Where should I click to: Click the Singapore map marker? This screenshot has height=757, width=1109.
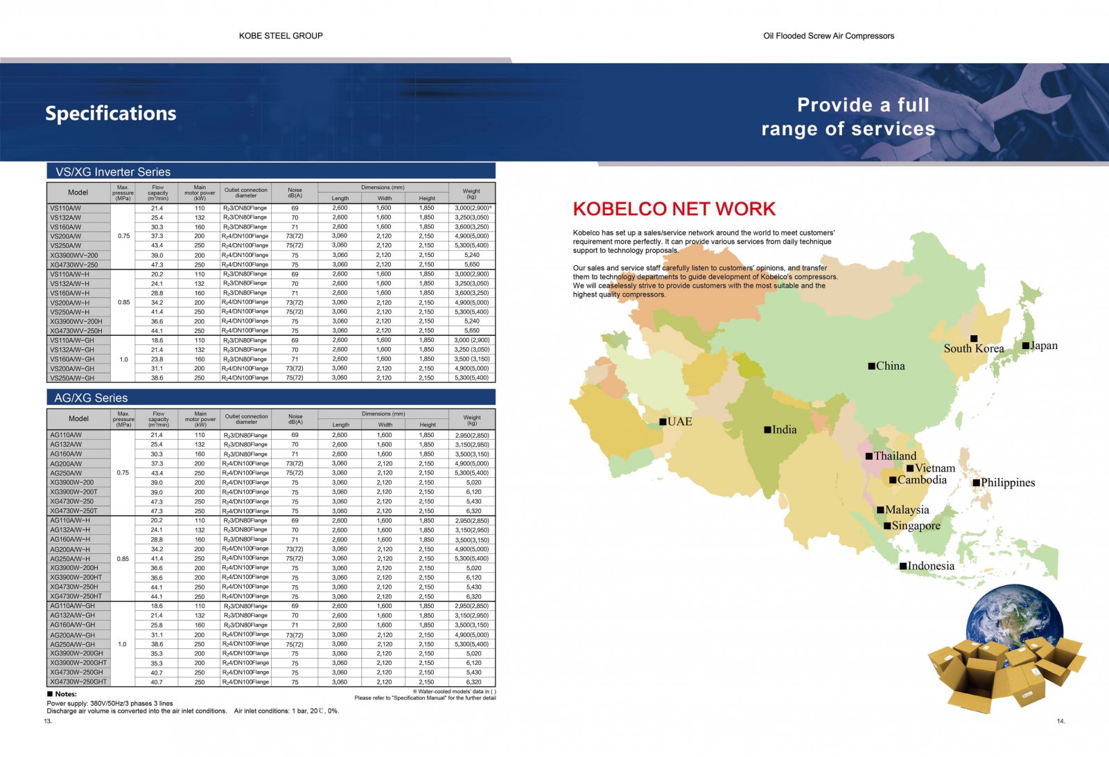pyautogui.click(x=887, y=526)
